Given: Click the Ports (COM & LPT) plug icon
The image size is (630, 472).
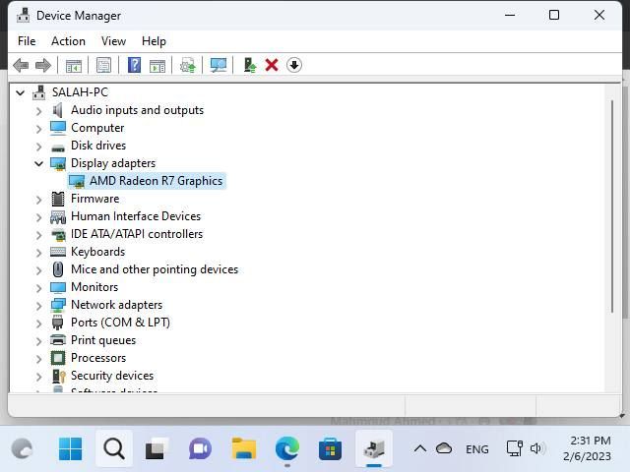Looking at the screenshot, I should [x=58, y=323].
